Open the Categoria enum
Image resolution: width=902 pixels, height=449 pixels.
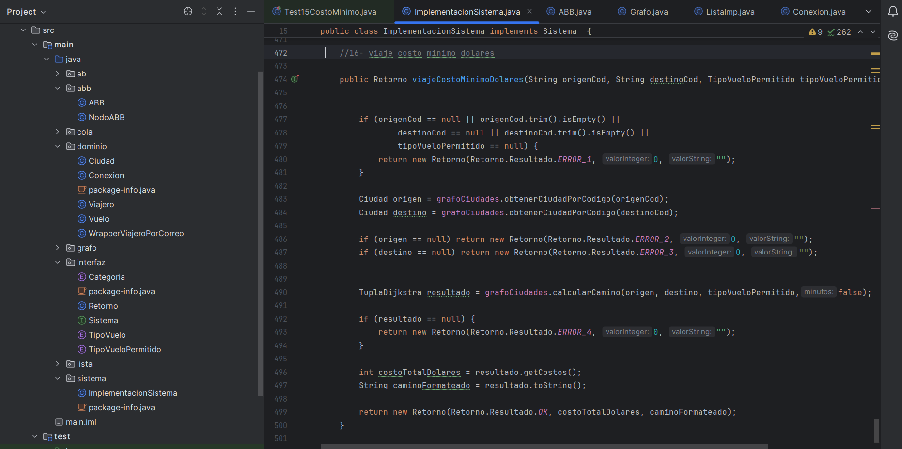(101, 277)
